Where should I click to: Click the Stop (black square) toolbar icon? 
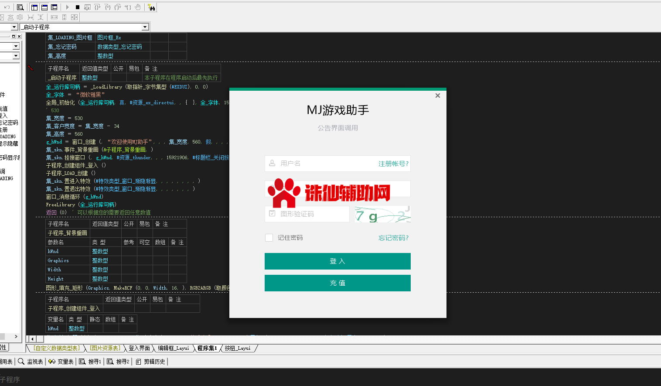pyautogui.click(x=78, y=7)
